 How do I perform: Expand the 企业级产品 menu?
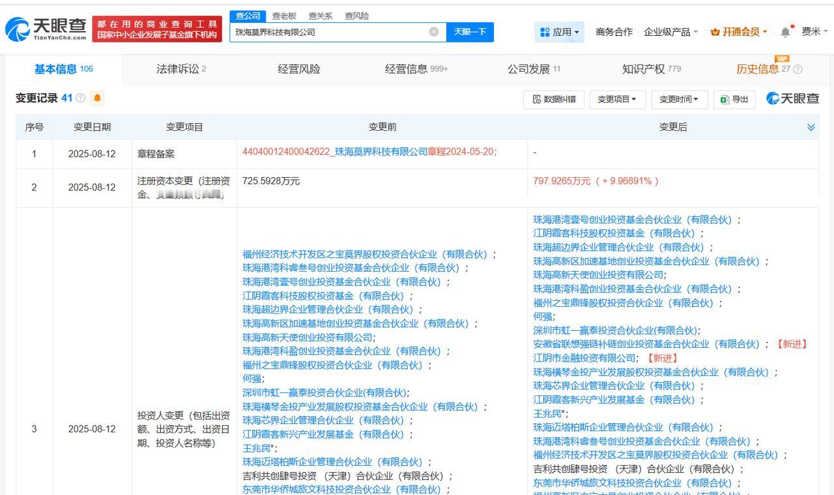[670, 32]
